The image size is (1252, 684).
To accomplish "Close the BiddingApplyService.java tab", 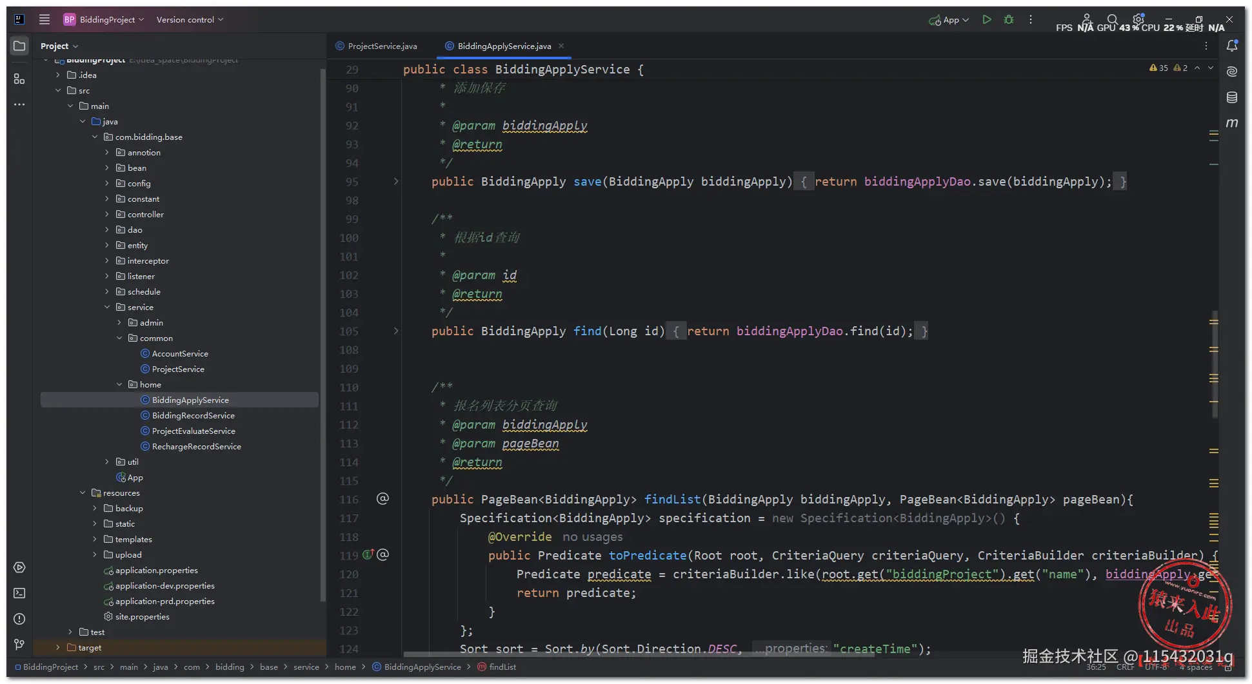I will click(x=561, y=46).
